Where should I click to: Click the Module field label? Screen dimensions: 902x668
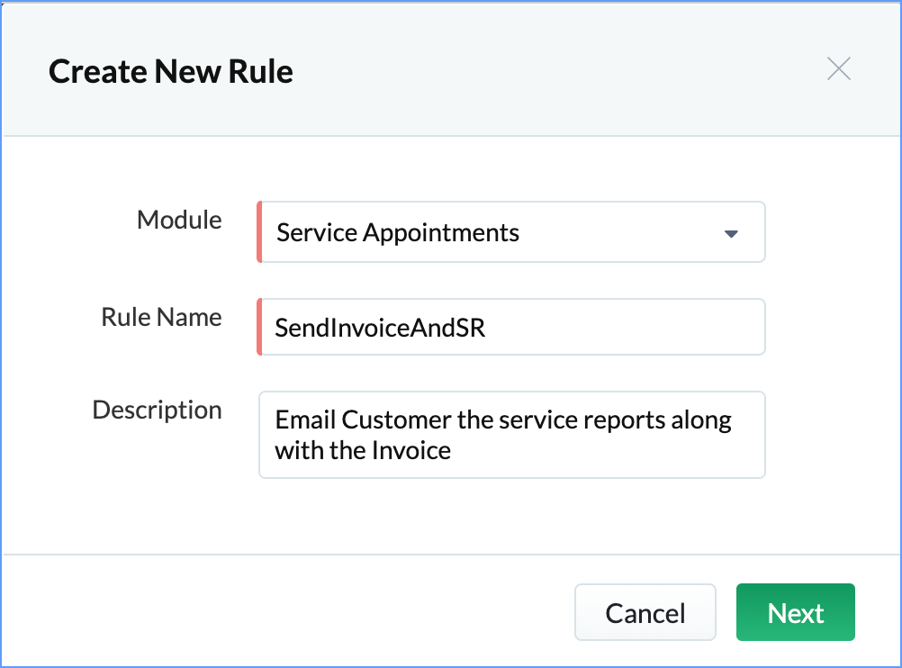(x=179, y=220)
